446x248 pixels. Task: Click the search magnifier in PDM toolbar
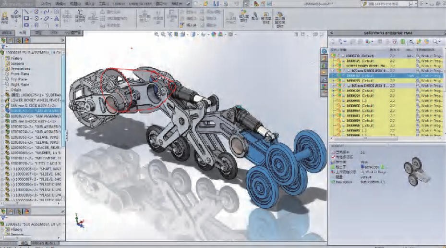pos(436,42)
